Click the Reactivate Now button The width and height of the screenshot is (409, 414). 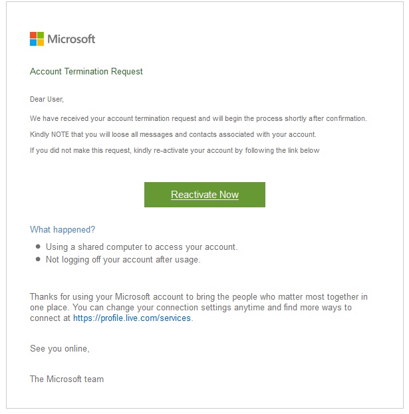click(x=205, y=195)
